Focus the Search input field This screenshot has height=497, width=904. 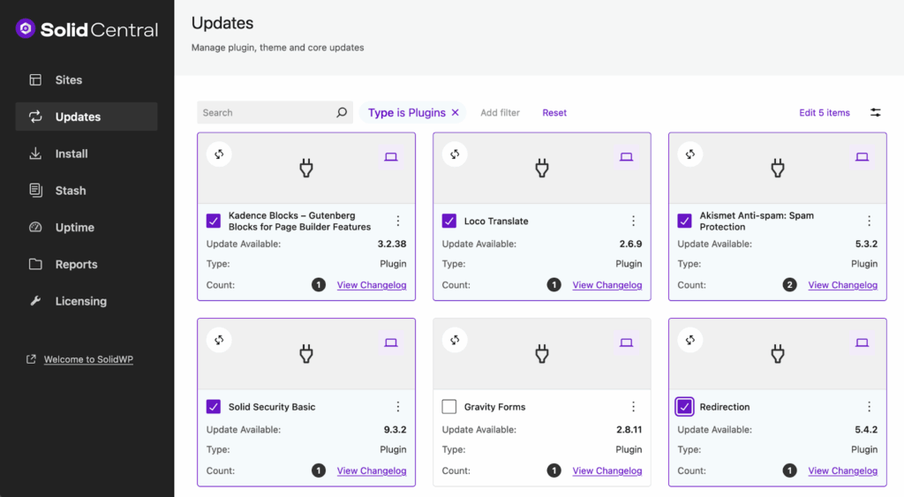point(265,113)
